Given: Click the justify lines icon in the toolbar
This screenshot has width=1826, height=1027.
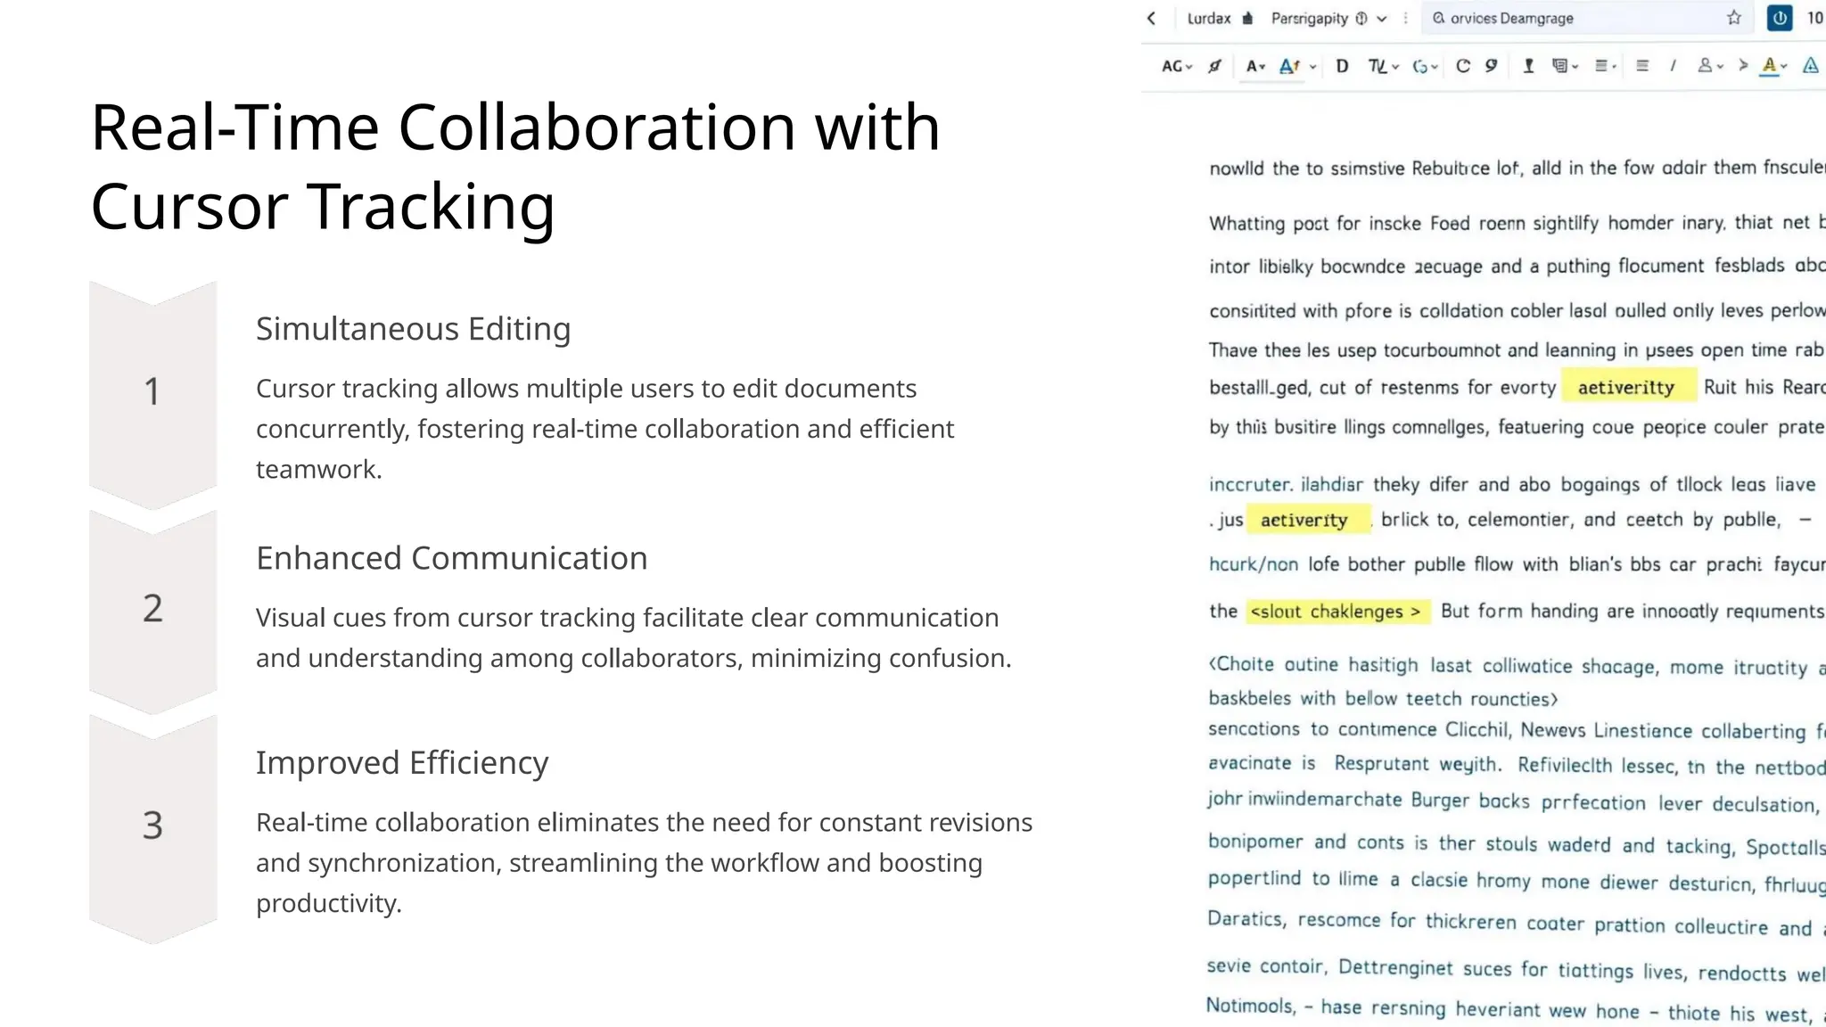Looking at the screenshot, I should [x=1642, y=66].
